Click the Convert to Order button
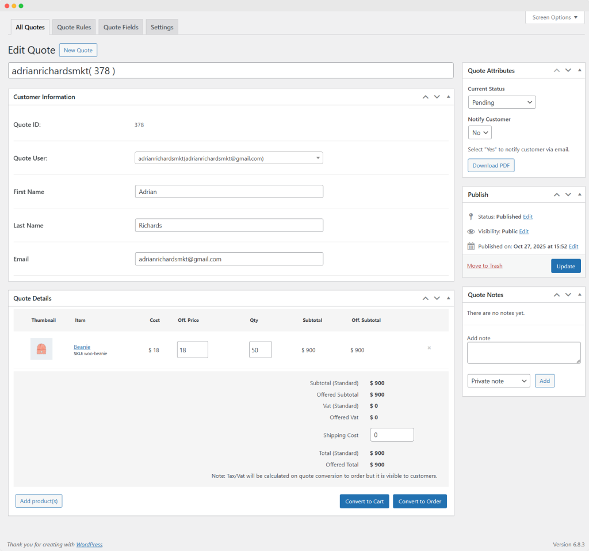The height and width of the screenshot is (551, 589). (419, 501)
